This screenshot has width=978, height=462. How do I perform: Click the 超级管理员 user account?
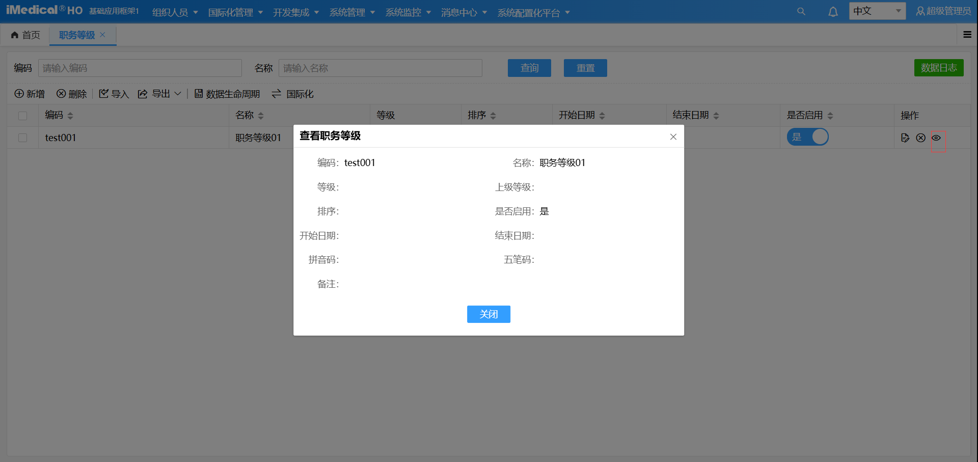943,11
